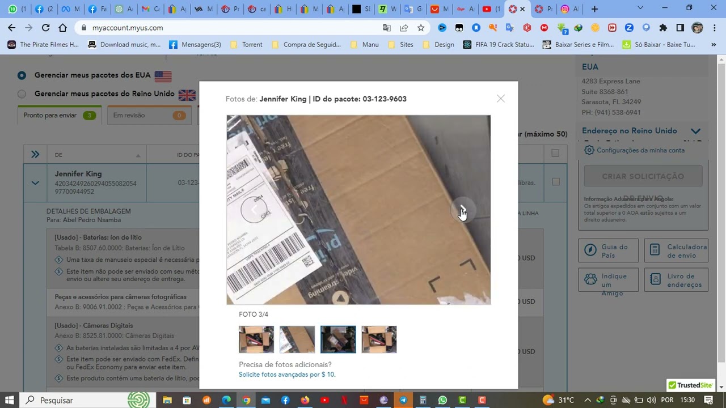726x408 pixels.
Task: Open 'Calculadora de envio' button
Action: [x=676, y=250]
